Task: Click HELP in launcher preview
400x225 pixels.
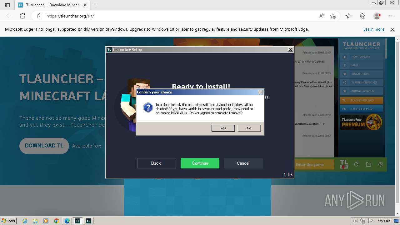Action: point(361,65)
